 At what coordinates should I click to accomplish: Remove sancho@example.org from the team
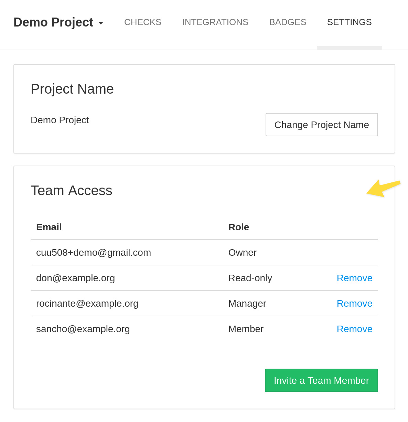click(x=354, y=329)
